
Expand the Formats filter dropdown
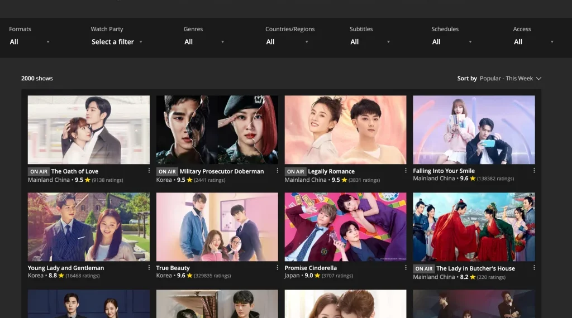click(x=30, y=42)
